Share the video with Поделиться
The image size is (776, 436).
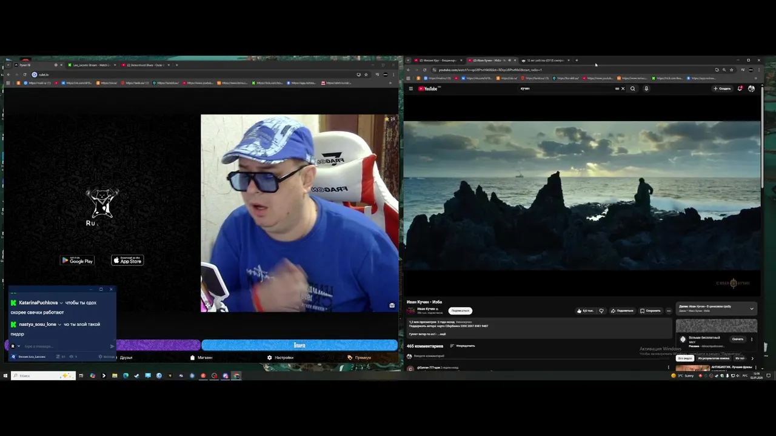(621, 311)
